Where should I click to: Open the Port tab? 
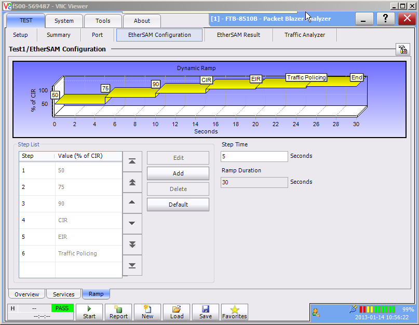97,35
